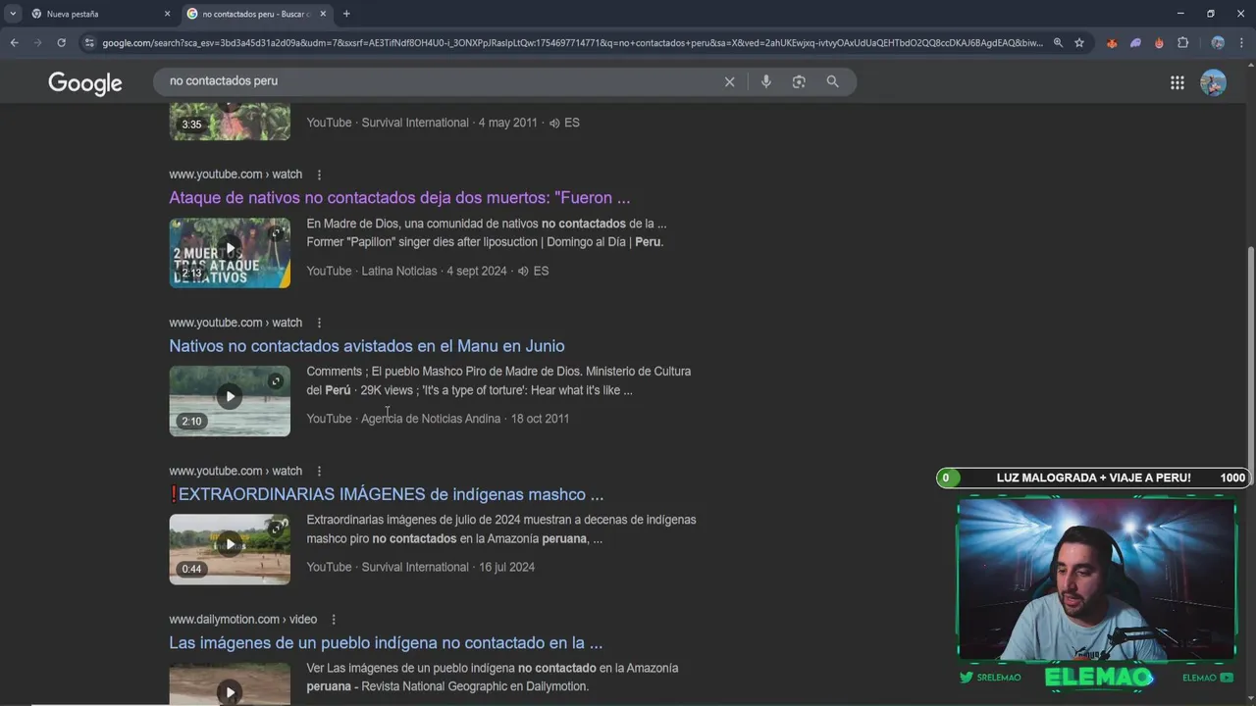The height and width of the screenshot is (706, 1256).
Task: Open the tab search dropdown arrow
Action: (13, 14)
